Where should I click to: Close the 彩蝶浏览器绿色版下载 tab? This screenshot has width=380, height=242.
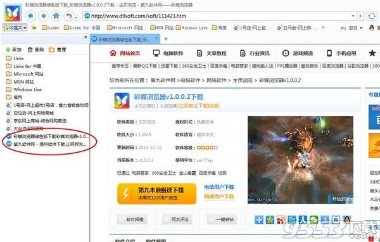[156, 38]
